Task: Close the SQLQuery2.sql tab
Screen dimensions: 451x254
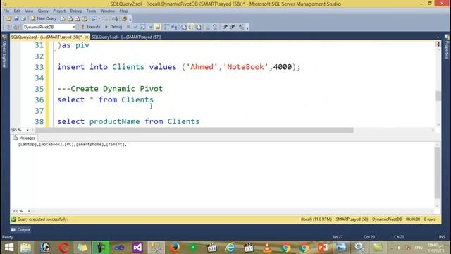Action: (x=87, y=37)
